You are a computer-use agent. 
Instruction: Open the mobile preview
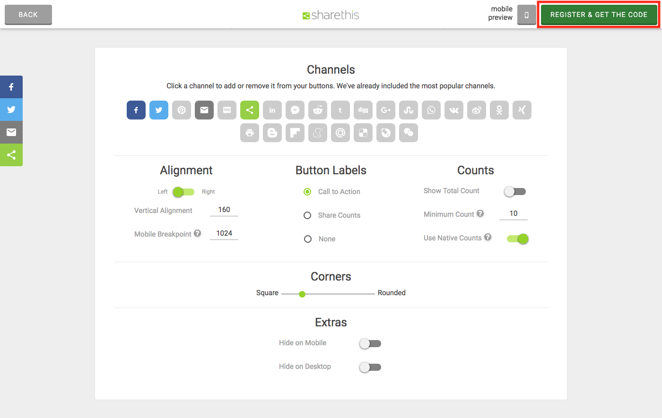pos(526,15)
